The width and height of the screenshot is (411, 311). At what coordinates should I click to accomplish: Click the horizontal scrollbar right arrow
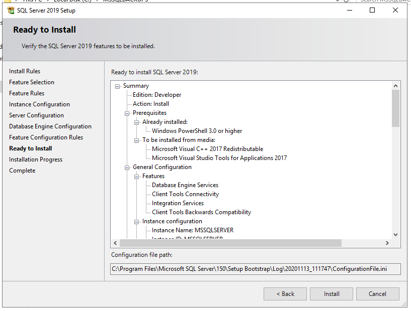pos(387,243)
